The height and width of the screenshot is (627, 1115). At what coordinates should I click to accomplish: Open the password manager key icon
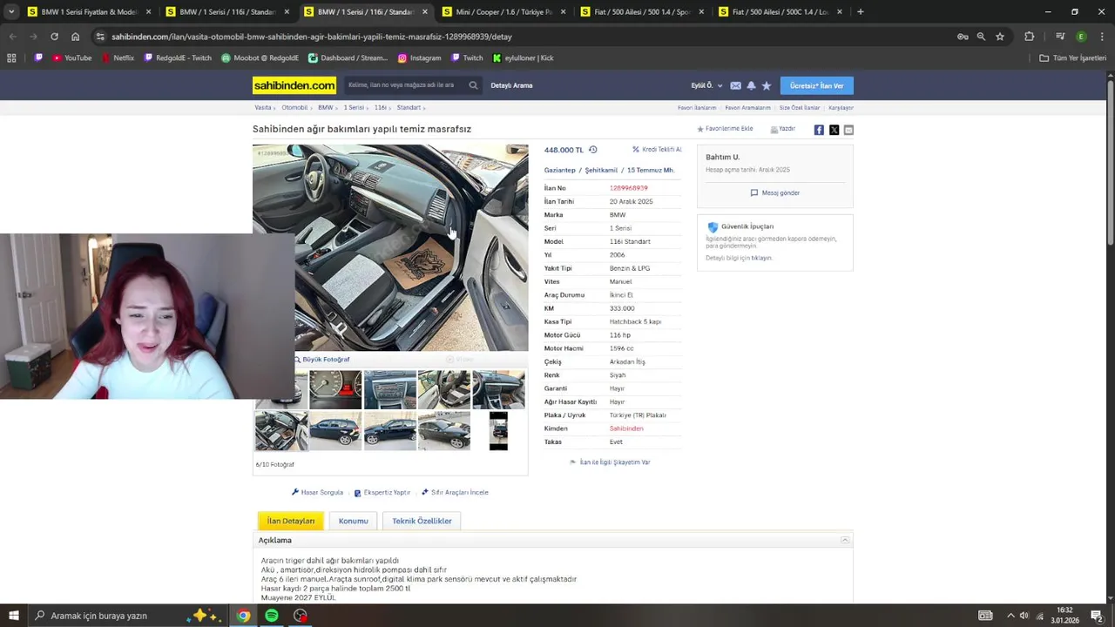963,37
